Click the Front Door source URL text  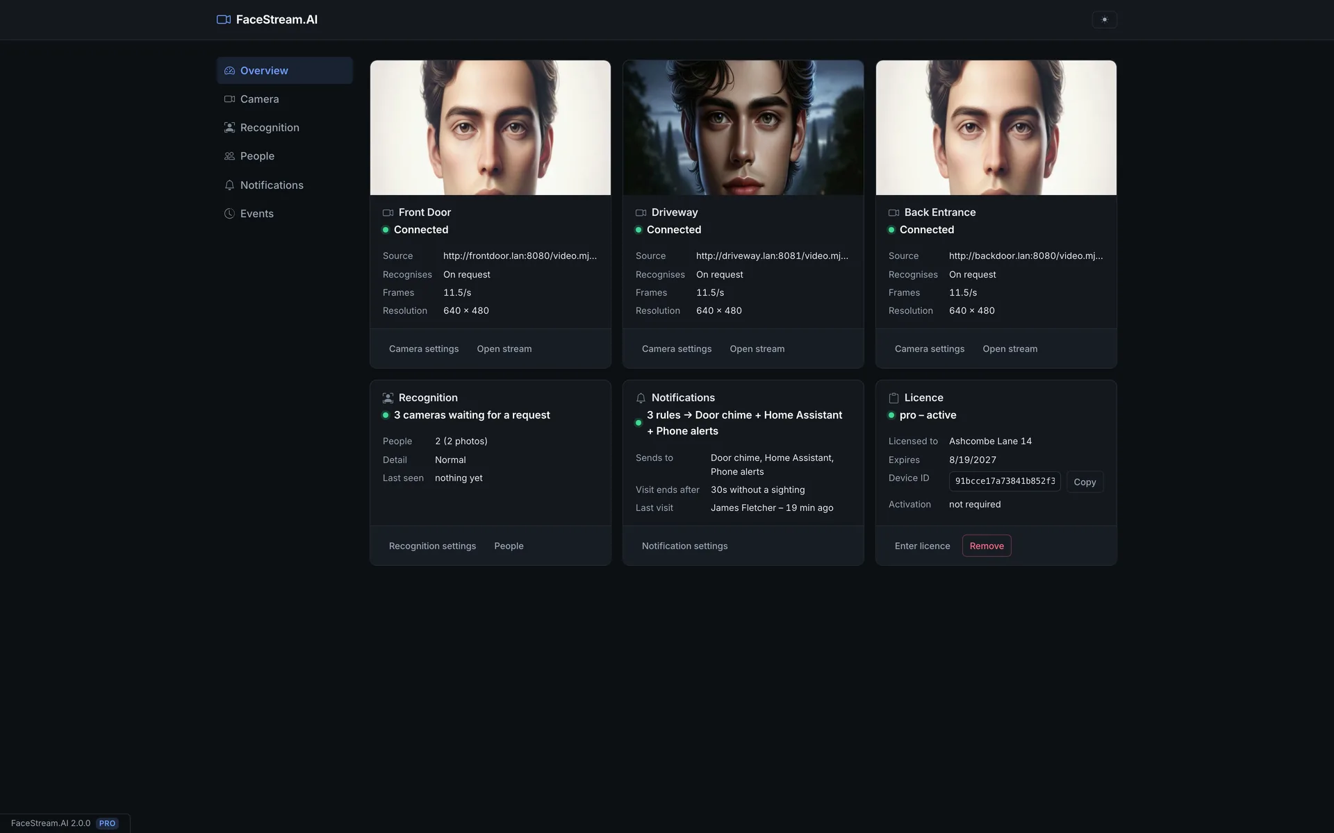(x=520, y=256)
